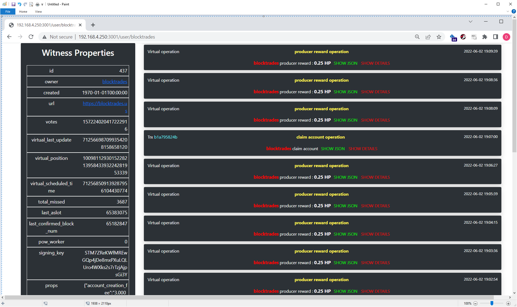
Task: Show JSON for the 19:02:54 producer reward
Action: (x=346, y=291)
